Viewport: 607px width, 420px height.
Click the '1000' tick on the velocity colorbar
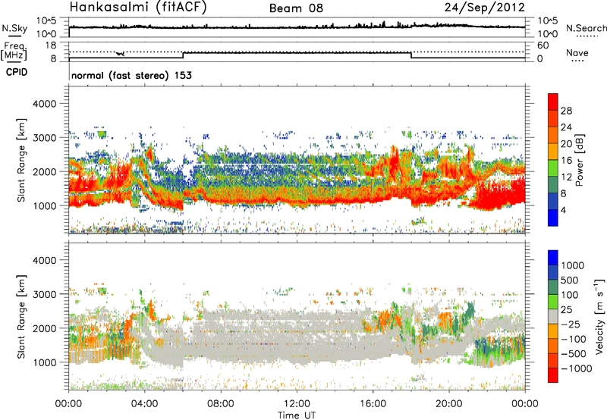point(572,265)
